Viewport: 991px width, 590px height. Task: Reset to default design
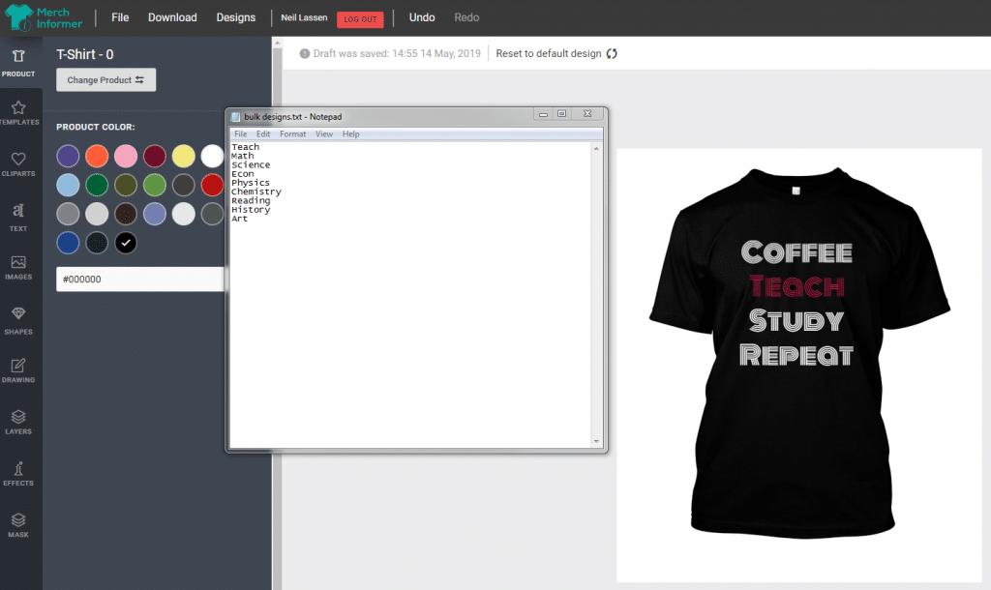pyautogui.click(x=556, y=54)
